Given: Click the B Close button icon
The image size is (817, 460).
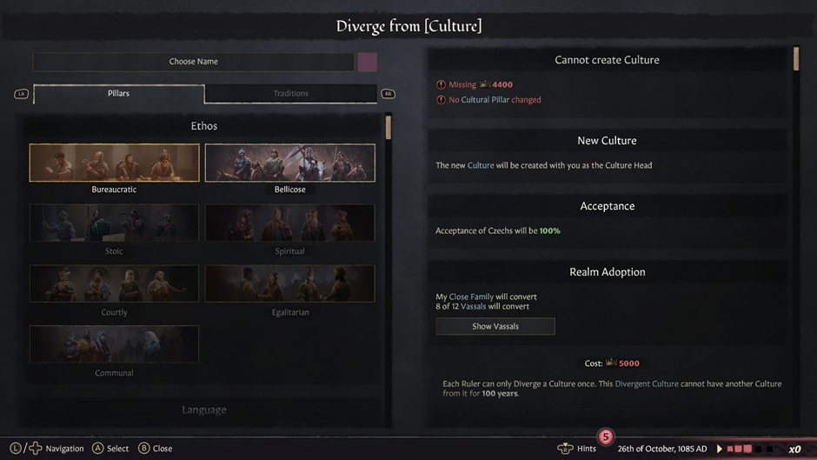Looking at the screenshot, I should click(x=143, y=448).
